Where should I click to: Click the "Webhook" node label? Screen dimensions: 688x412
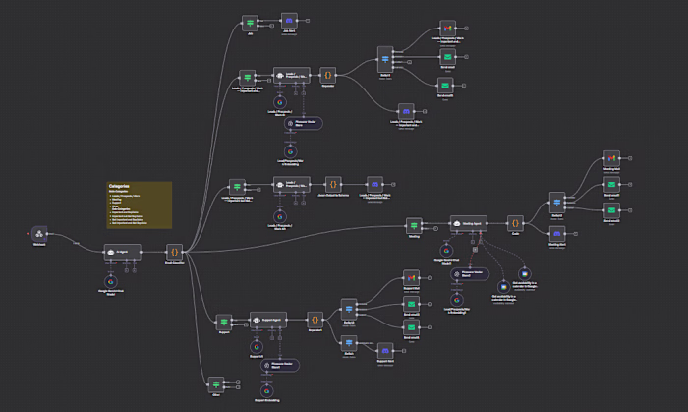(x=39, y=245)
